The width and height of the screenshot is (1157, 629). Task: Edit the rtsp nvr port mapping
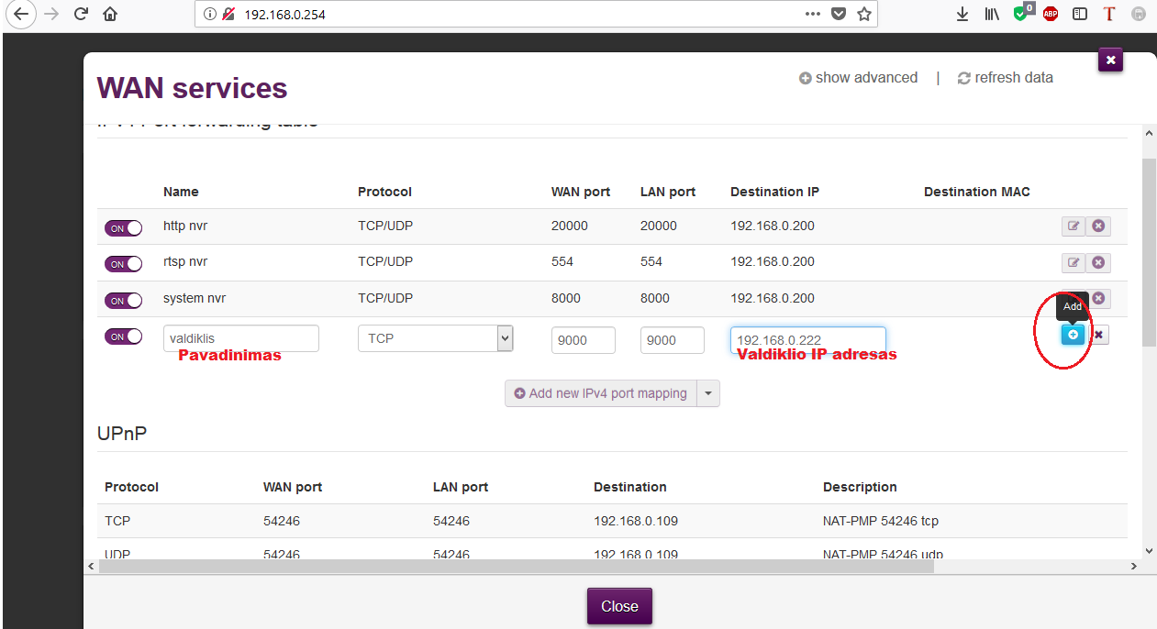coord(1073,263)
